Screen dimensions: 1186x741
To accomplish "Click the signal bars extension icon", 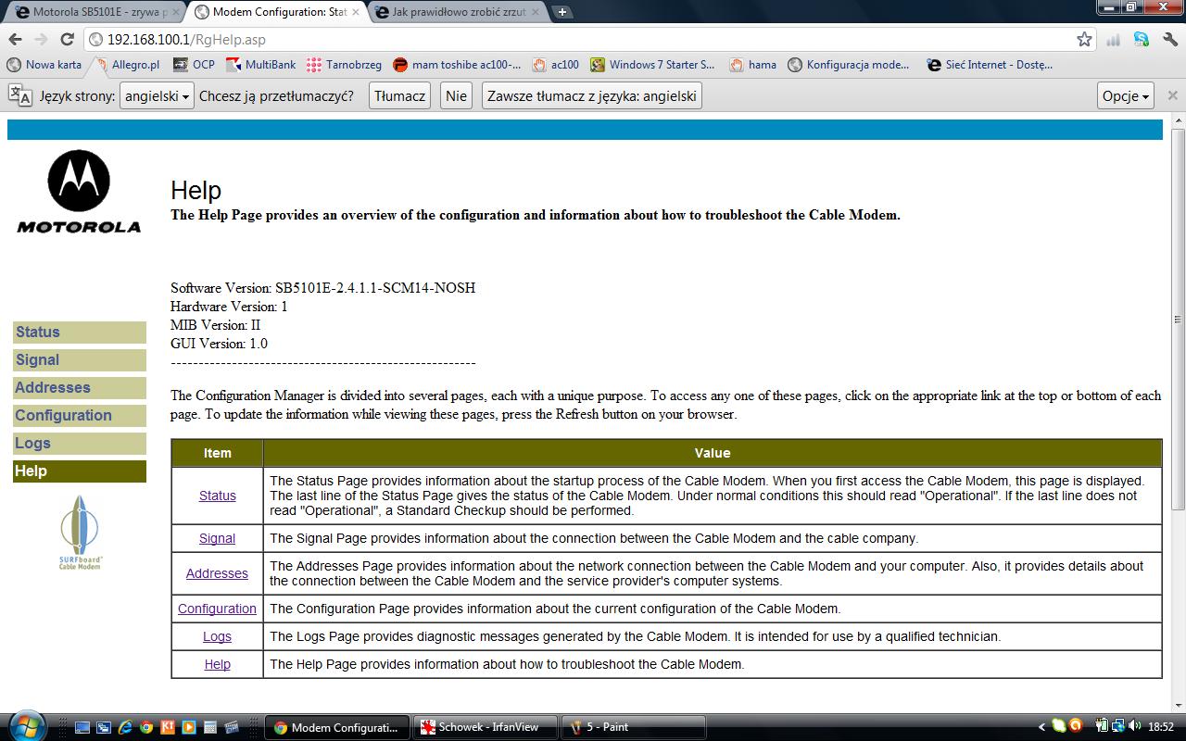I will pyautogui.click(x=1113, y=39).
